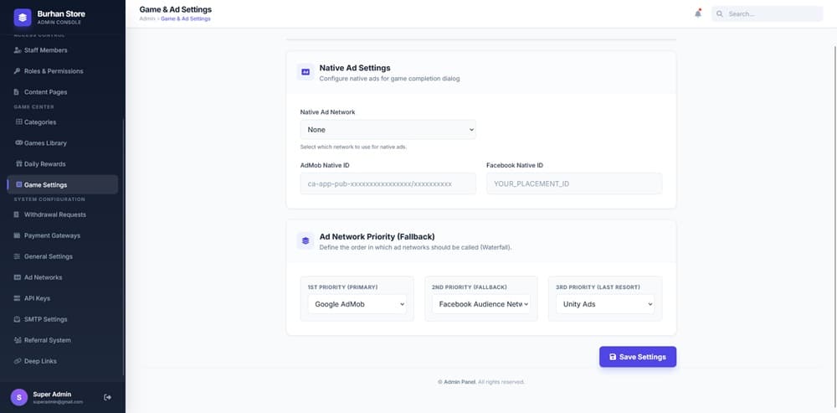
Task: Click the AdMob Native ID field
Action: pos(388,183)
